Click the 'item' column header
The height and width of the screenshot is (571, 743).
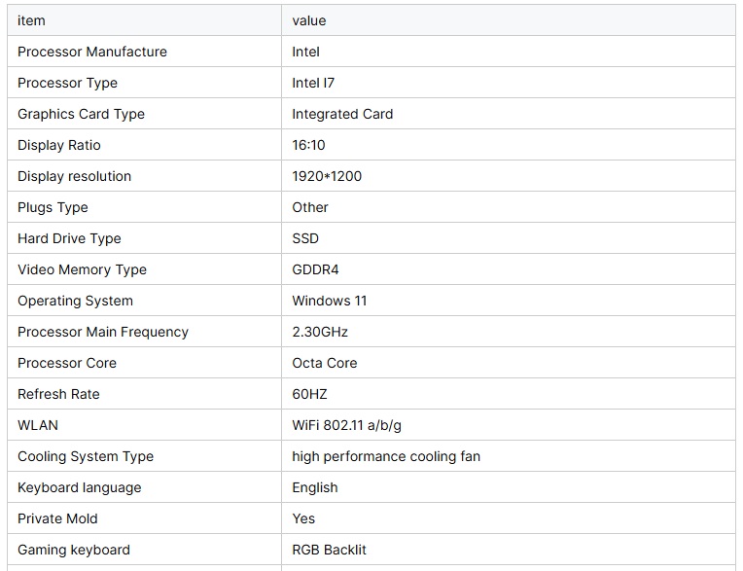coord(31,20)
